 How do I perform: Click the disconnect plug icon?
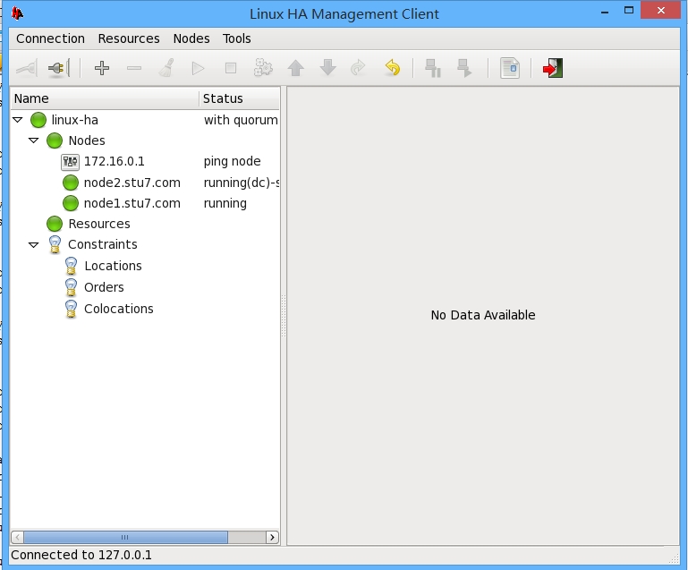point(59,68)
